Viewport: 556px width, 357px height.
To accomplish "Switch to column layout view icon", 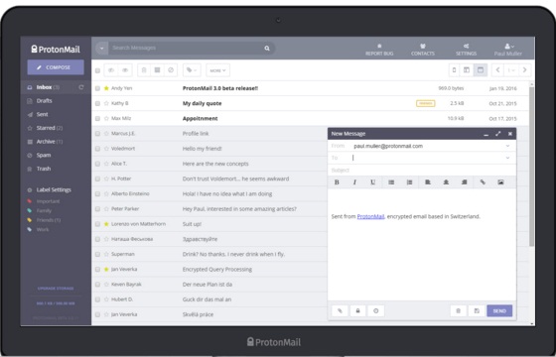I will click(467, 70).
